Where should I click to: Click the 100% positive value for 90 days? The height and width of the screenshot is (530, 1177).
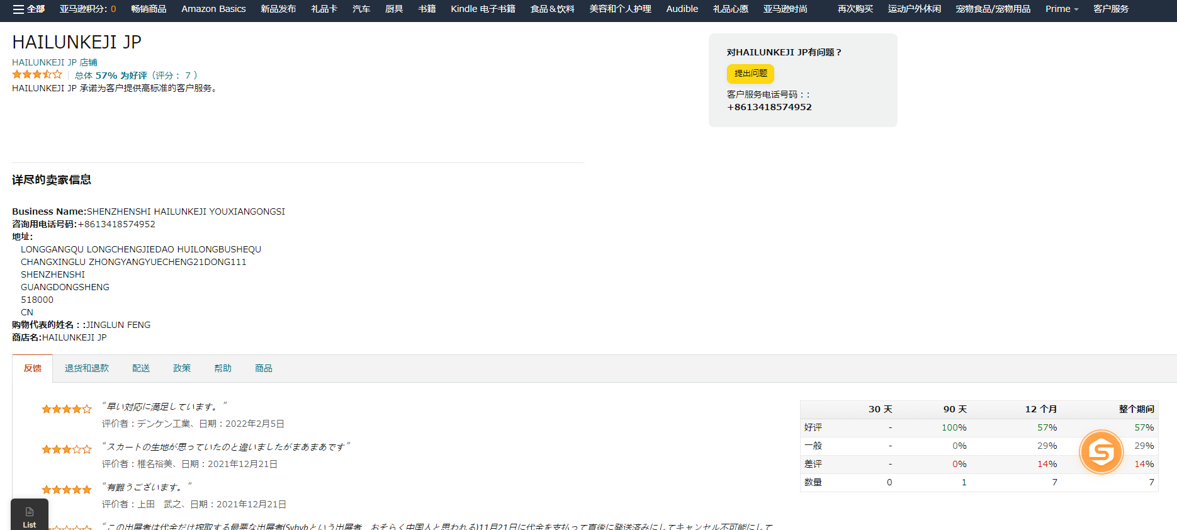[x=954, y=427]
